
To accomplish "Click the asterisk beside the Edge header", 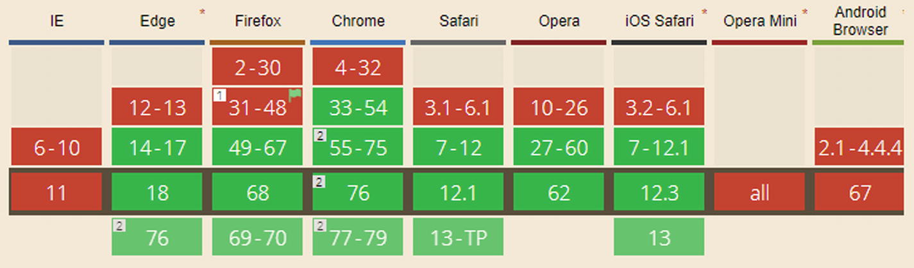I will [203, 12].
